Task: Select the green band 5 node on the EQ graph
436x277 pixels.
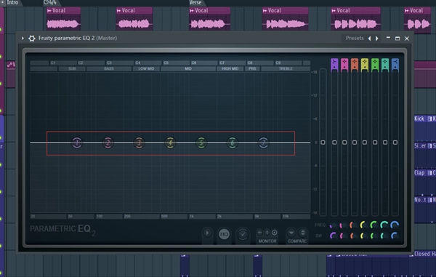Action: tap(201, 143)
